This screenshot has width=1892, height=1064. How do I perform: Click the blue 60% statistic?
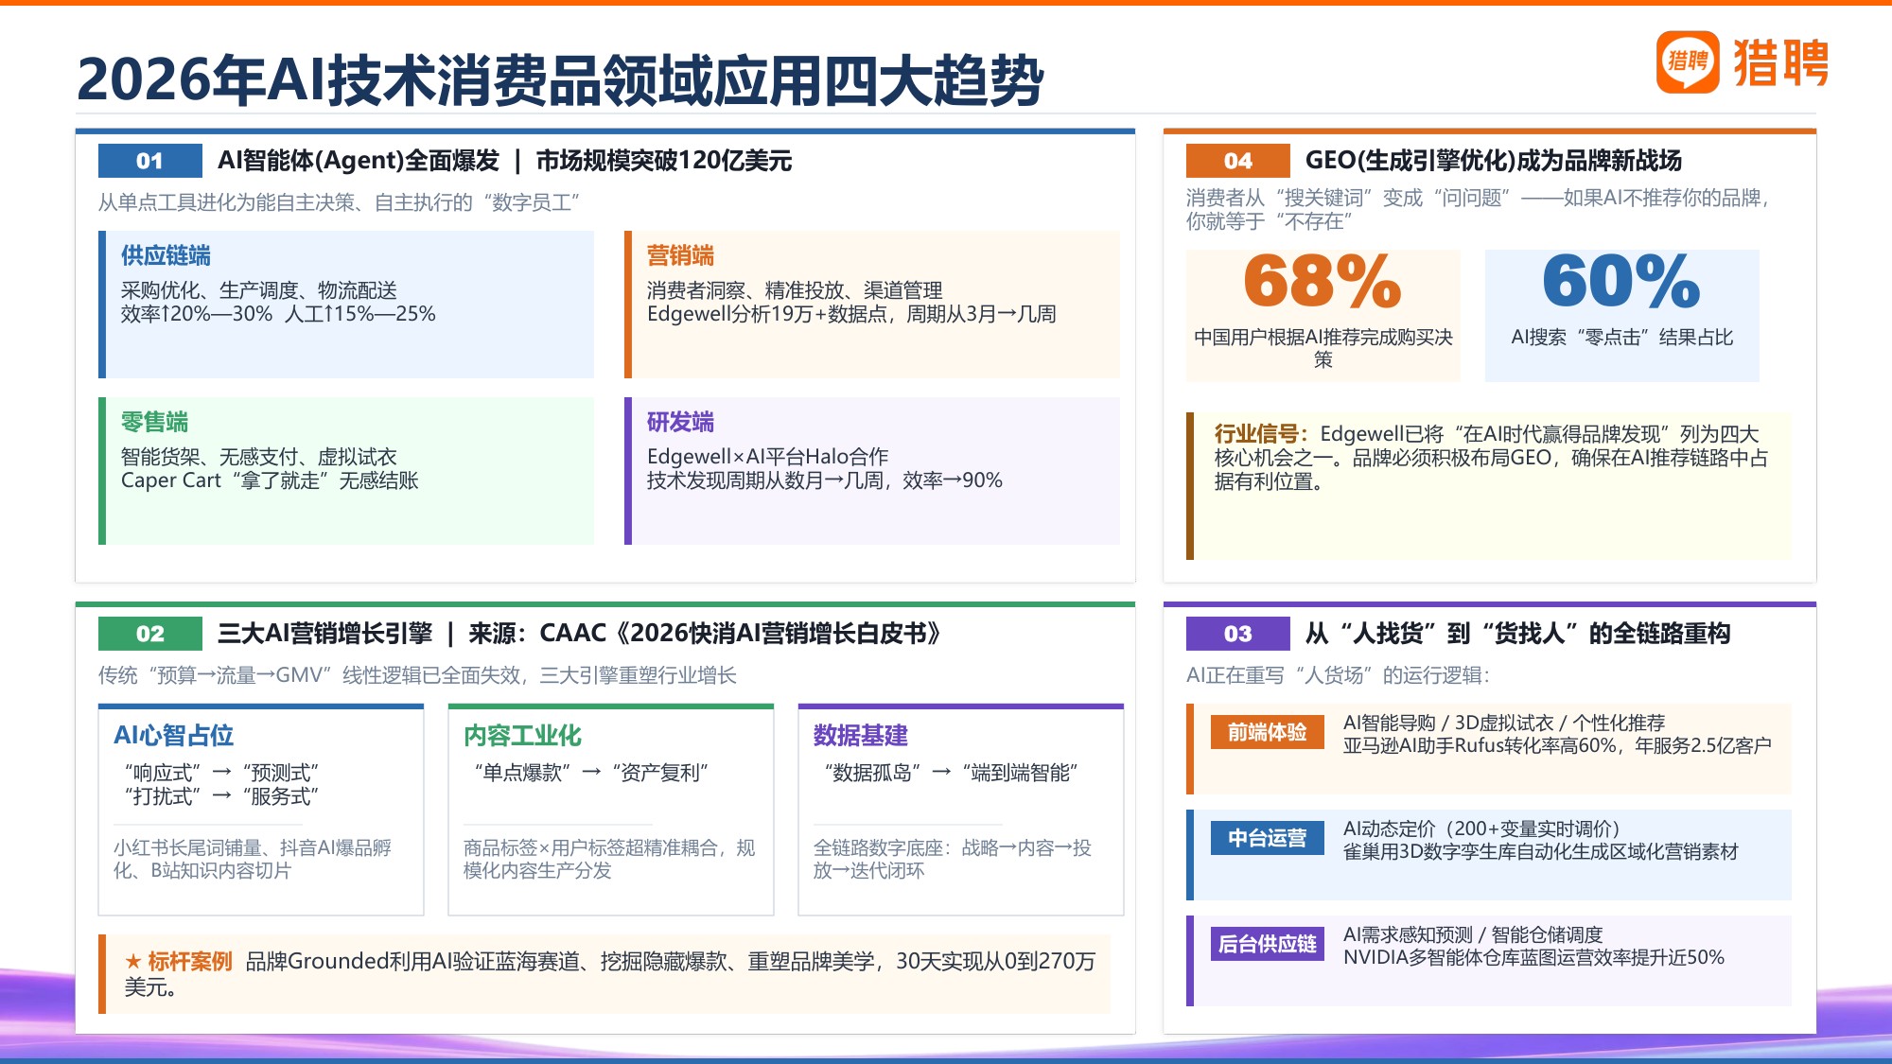[1621, 281]
